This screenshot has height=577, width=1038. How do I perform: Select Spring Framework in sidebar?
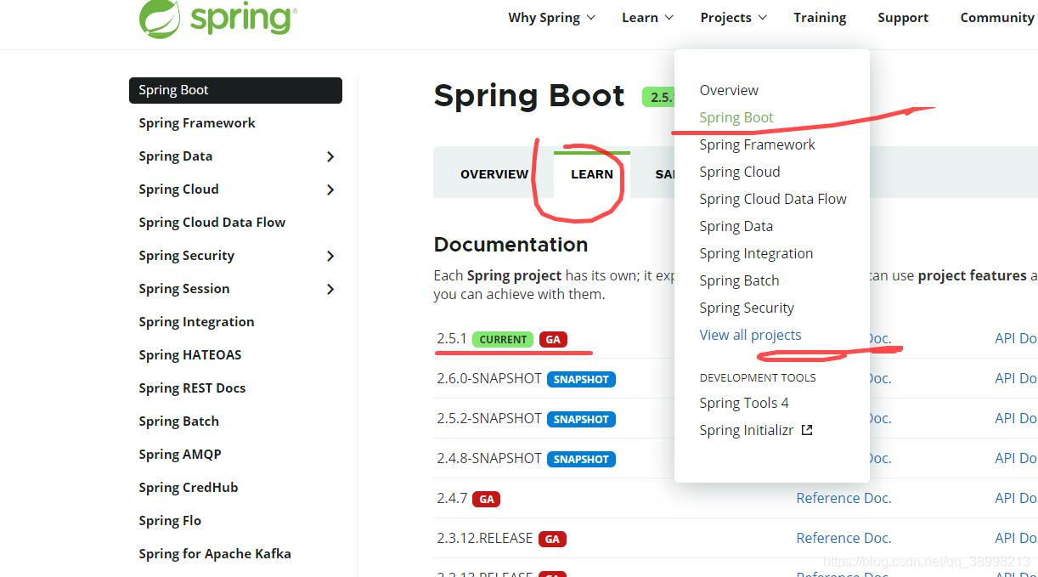click(x=197, y=122)
